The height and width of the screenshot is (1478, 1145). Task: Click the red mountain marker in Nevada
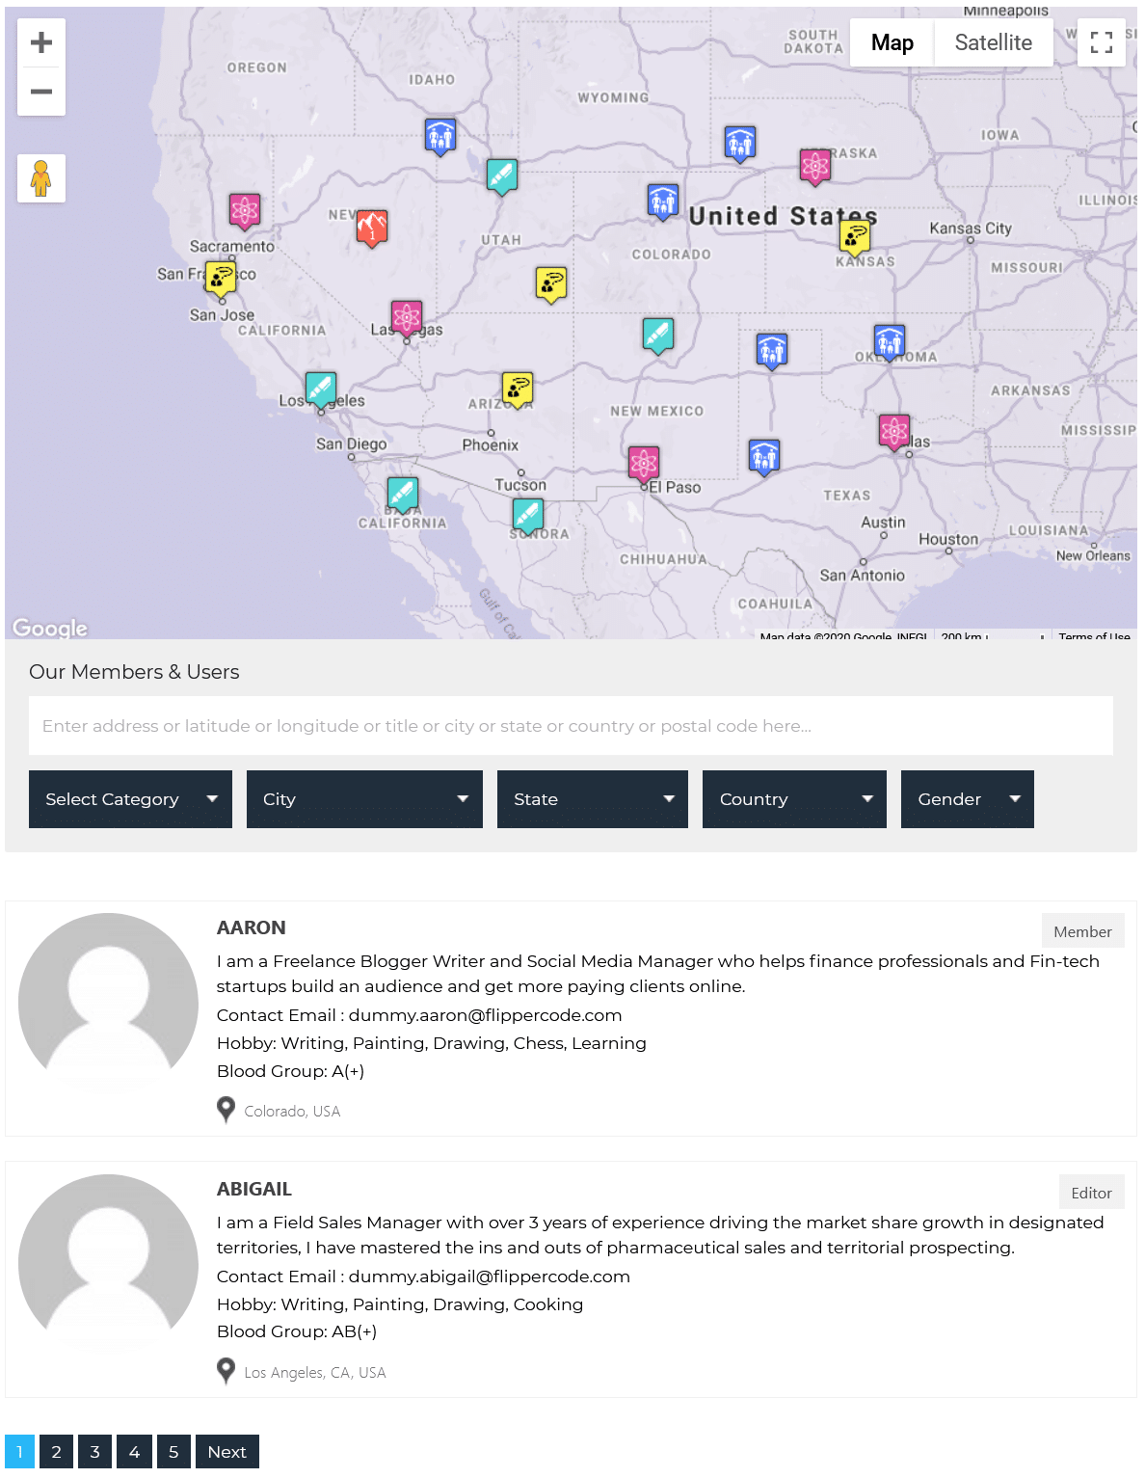pyautogui.click(x=372, y=228)
